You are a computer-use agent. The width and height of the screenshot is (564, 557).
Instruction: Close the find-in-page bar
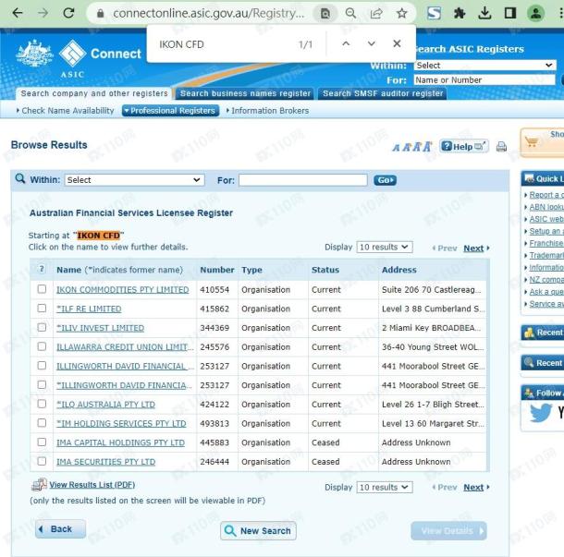pyautogui.click(x=397, y=43)
